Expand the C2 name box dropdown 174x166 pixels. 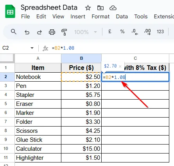(32, 48)
